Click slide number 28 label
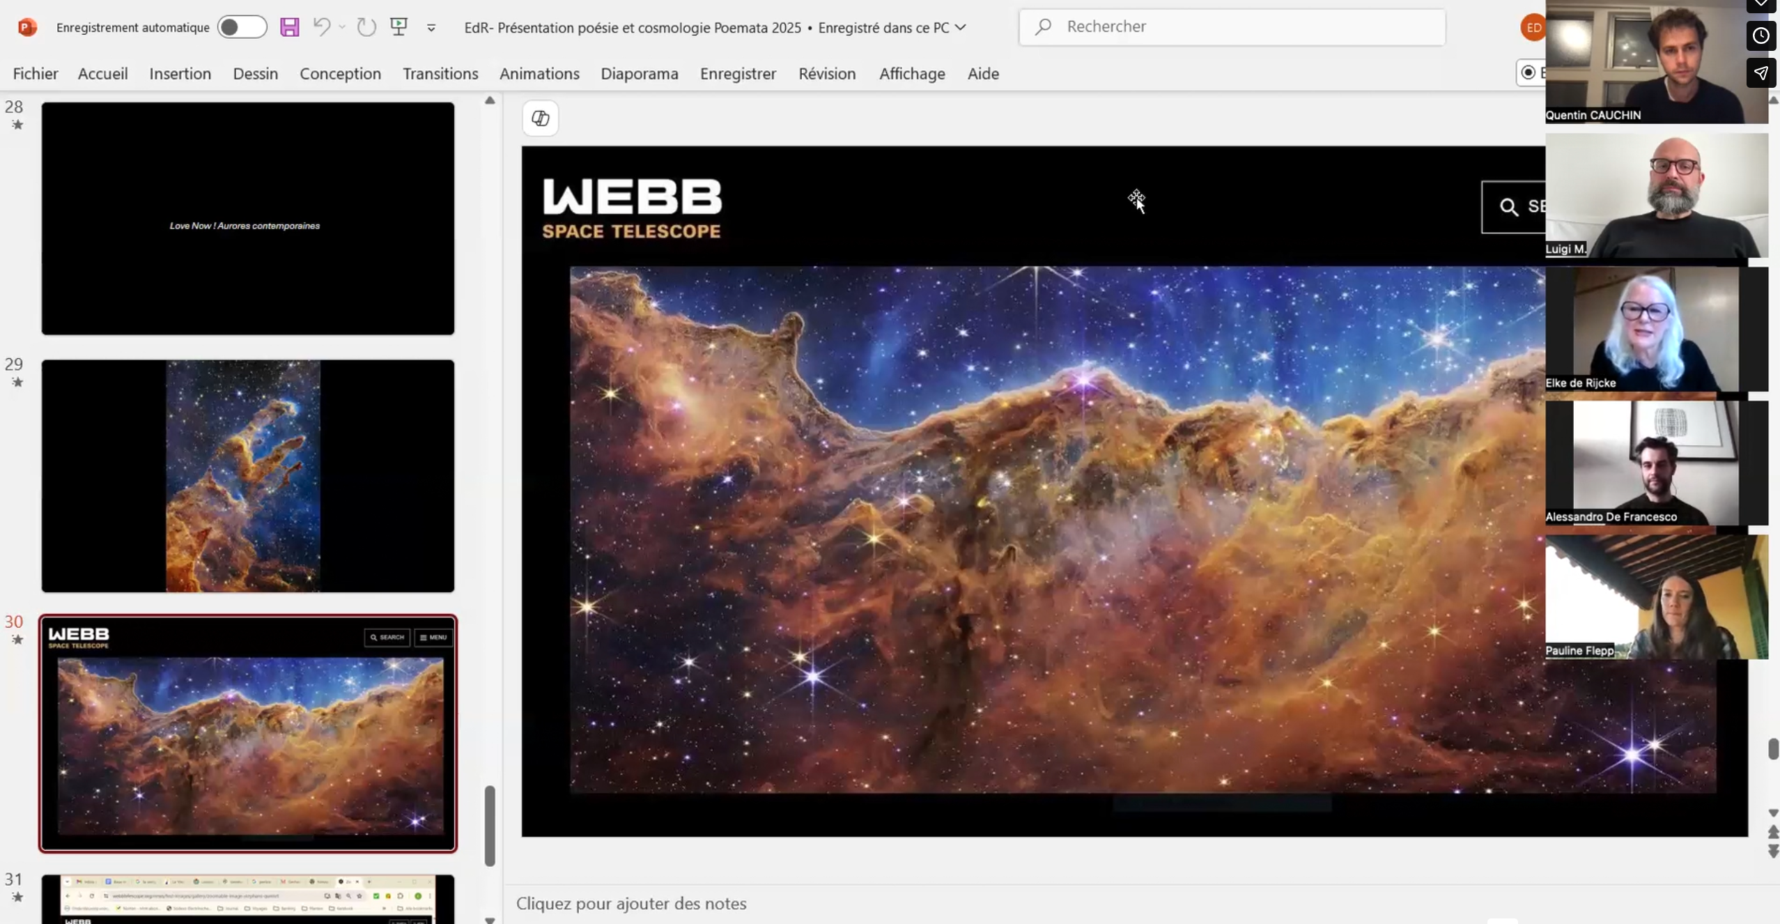This screenshot has height=924, width=1780. pyautogui.click(x=14, y=107)
